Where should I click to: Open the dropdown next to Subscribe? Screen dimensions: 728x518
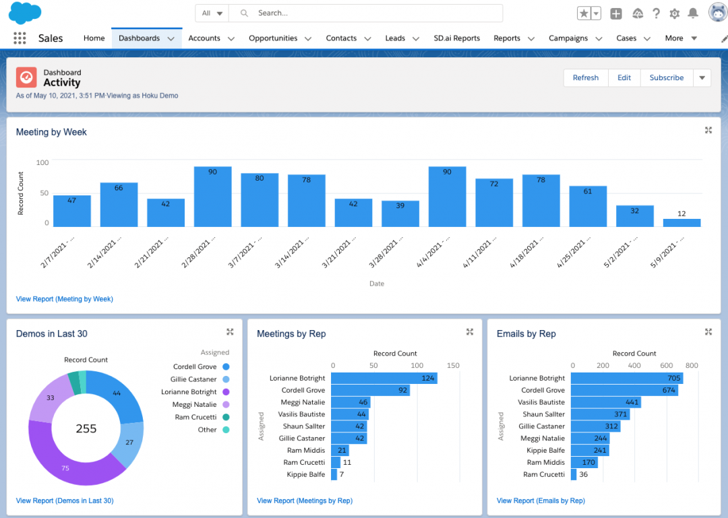pyautogui.click(x=702, y=77)
